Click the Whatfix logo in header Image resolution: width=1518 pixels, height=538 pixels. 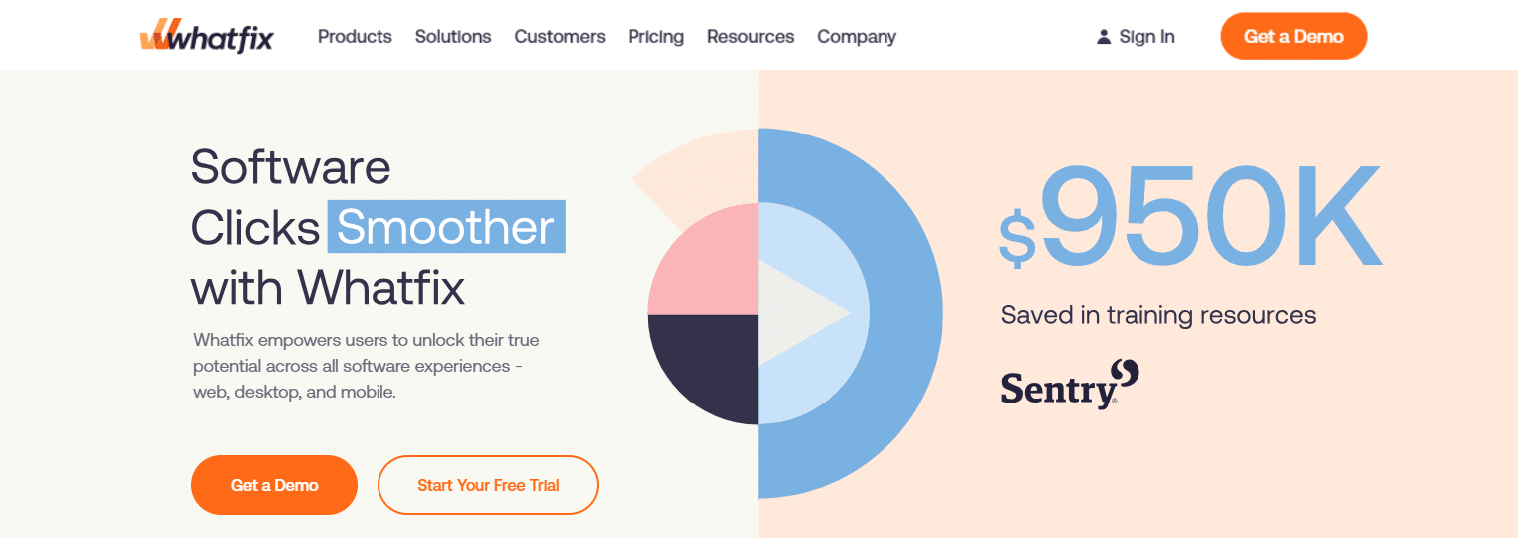point(206,36)
